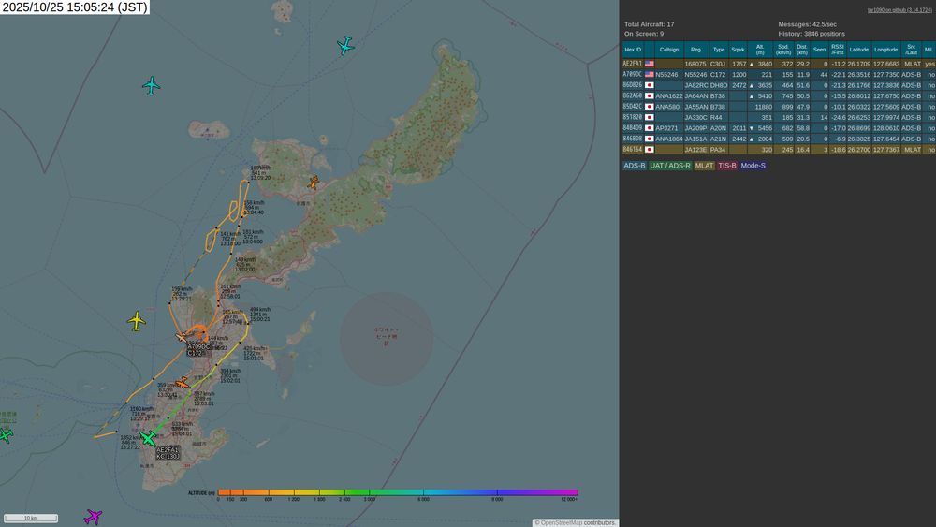Click the Japan flag in ANA1864 row
The height and width of the screenshot is (527, 936).
649,139
